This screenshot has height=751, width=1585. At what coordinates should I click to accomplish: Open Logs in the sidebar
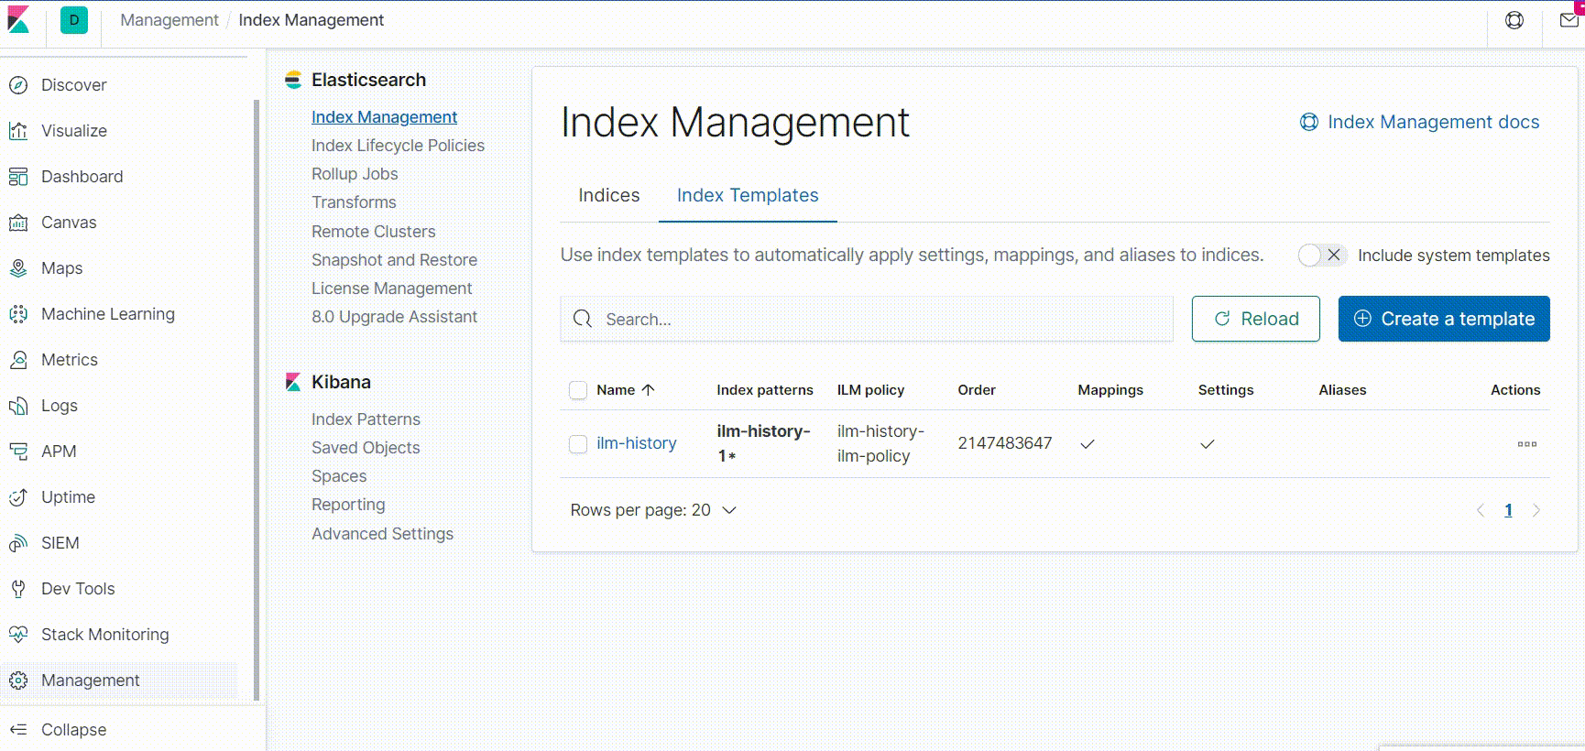(x=59, y=406)
